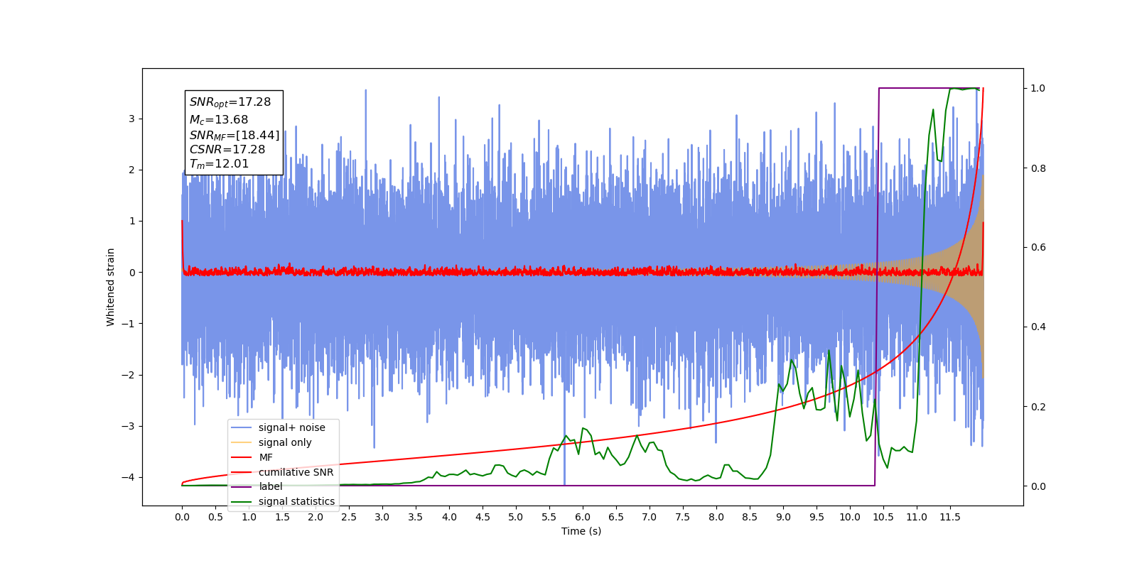
Task: Click the SNRMF=[18.44] annotation text
Action: [235, 135]
